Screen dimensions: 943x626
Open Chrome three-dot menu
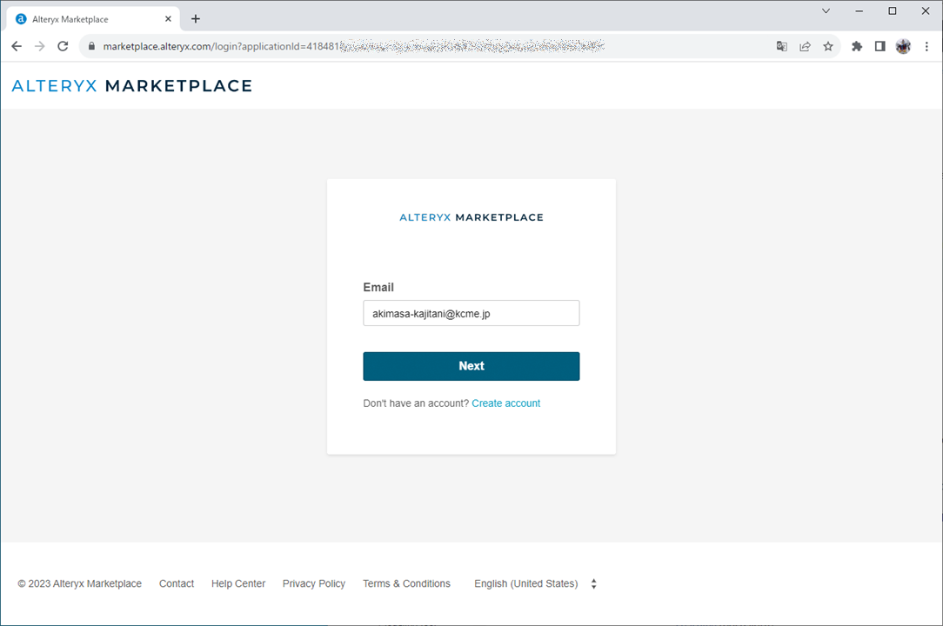[926, 46]
